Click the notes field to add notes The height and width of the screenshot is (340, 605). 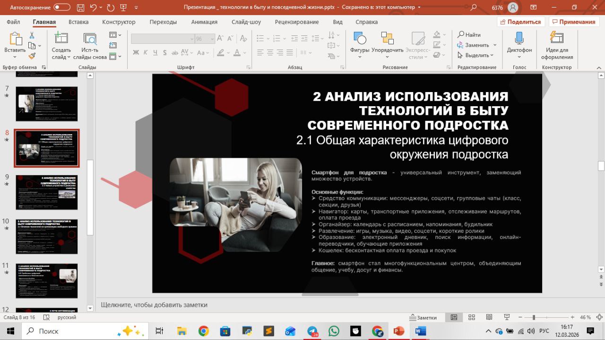(x=346, y=305)
